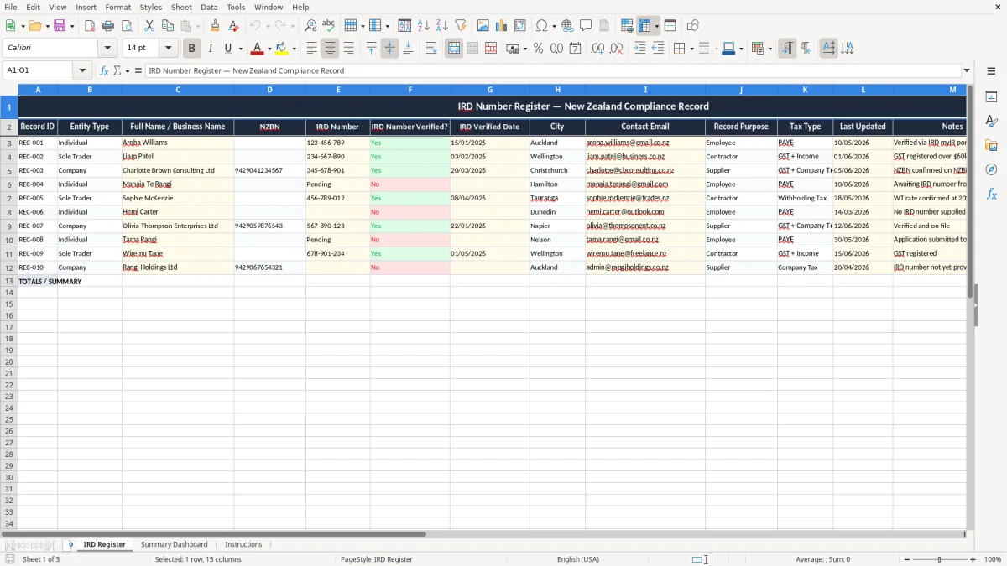Open the Sidebar Navigator panel
Screen dimensions: 1007x566
click(991, 169)
